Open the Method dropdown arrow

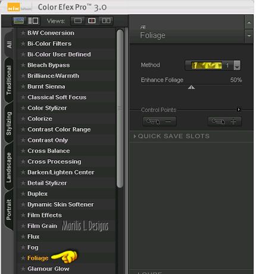click(237, 66)
